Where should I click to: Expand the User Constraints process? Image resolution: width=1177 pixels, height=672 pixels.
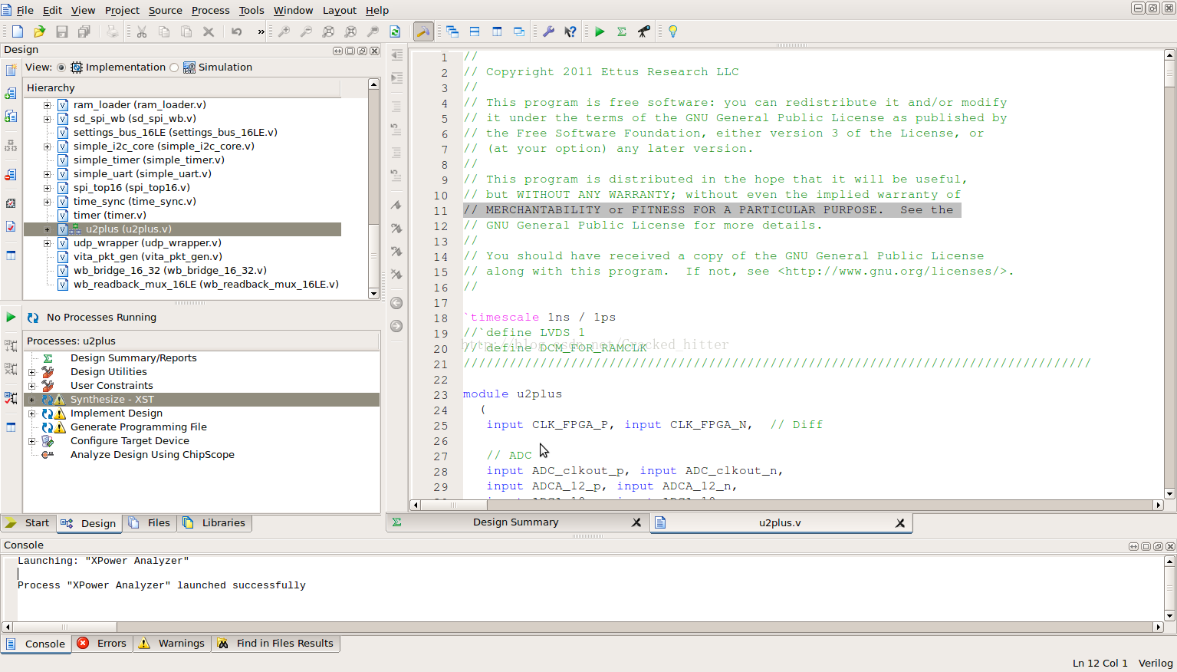click(32, 386)
